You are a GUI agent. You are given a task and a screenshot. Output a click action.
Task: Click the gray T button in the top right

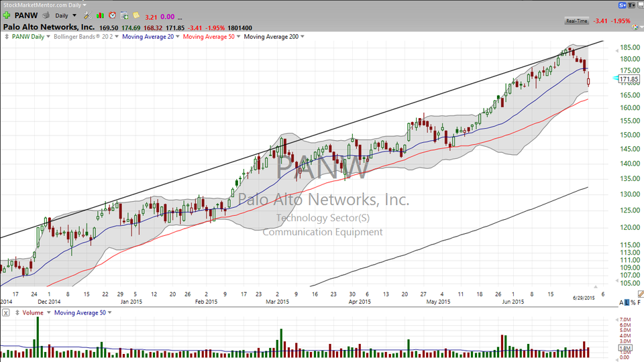pos(631,5)
